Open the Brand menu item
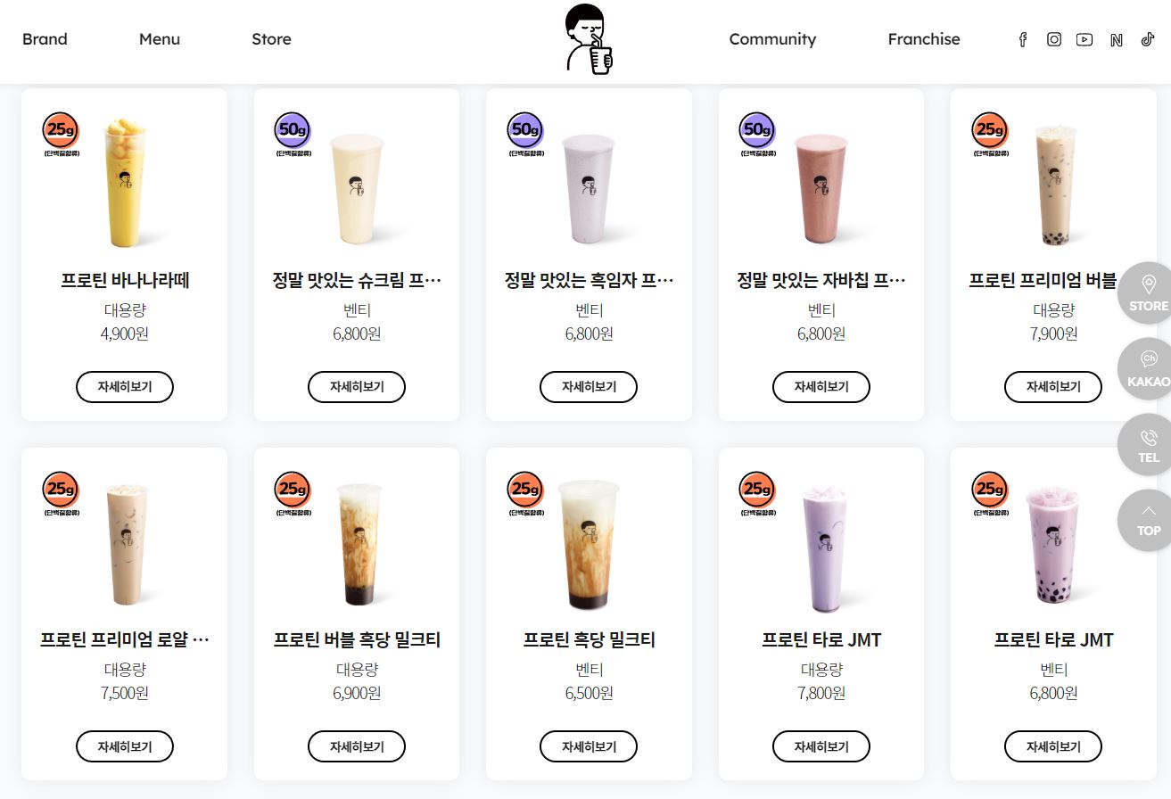Screen dimensions: 1171x799 (45, 39)
